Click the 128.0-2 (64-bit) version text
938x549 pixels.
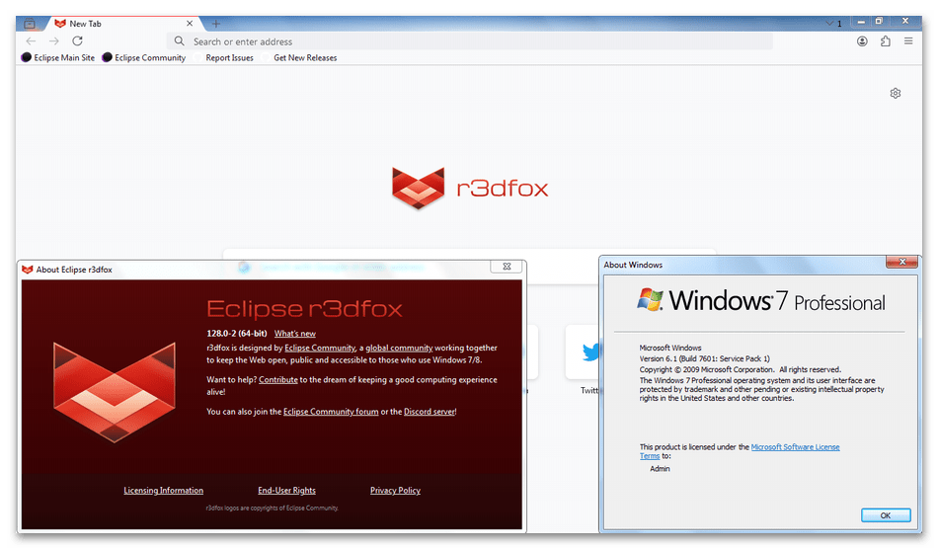point(237,334)
